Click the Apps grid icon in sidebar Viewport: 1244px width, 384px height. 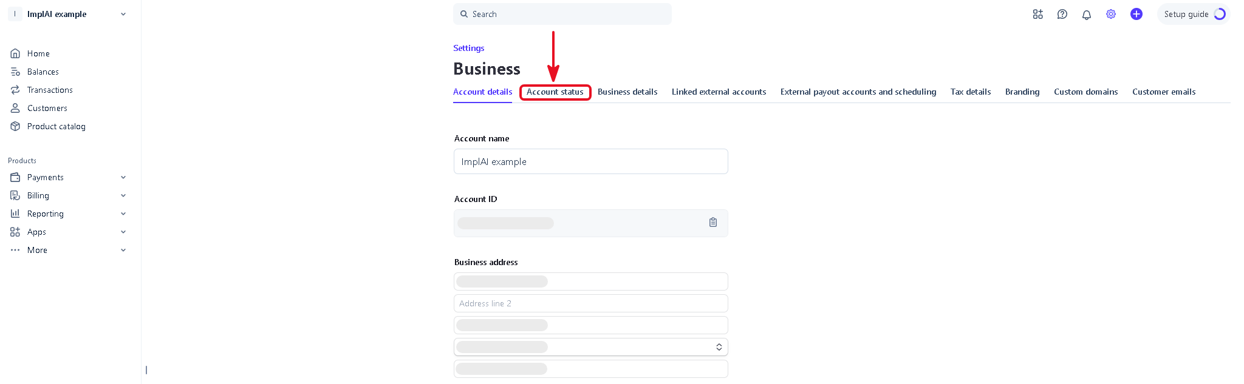tap(15, 232)
